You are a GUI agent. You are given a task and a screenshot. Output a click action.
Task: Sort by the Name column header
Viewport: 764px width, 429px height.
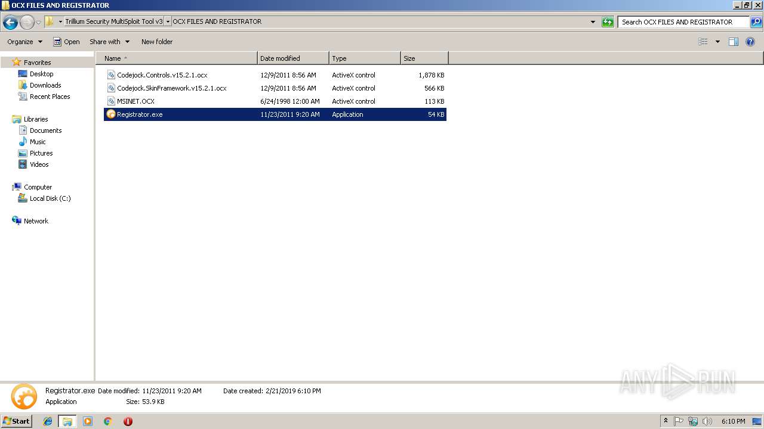point(177,58)
